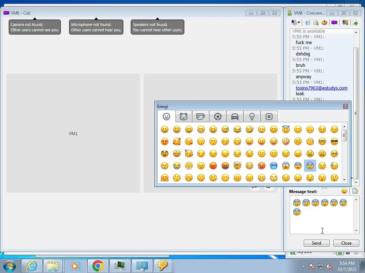Image resolution: width=365 pixels, height=273 pixels.
Task: Open the sports ball emoji tab
Action: pos(218,117)
